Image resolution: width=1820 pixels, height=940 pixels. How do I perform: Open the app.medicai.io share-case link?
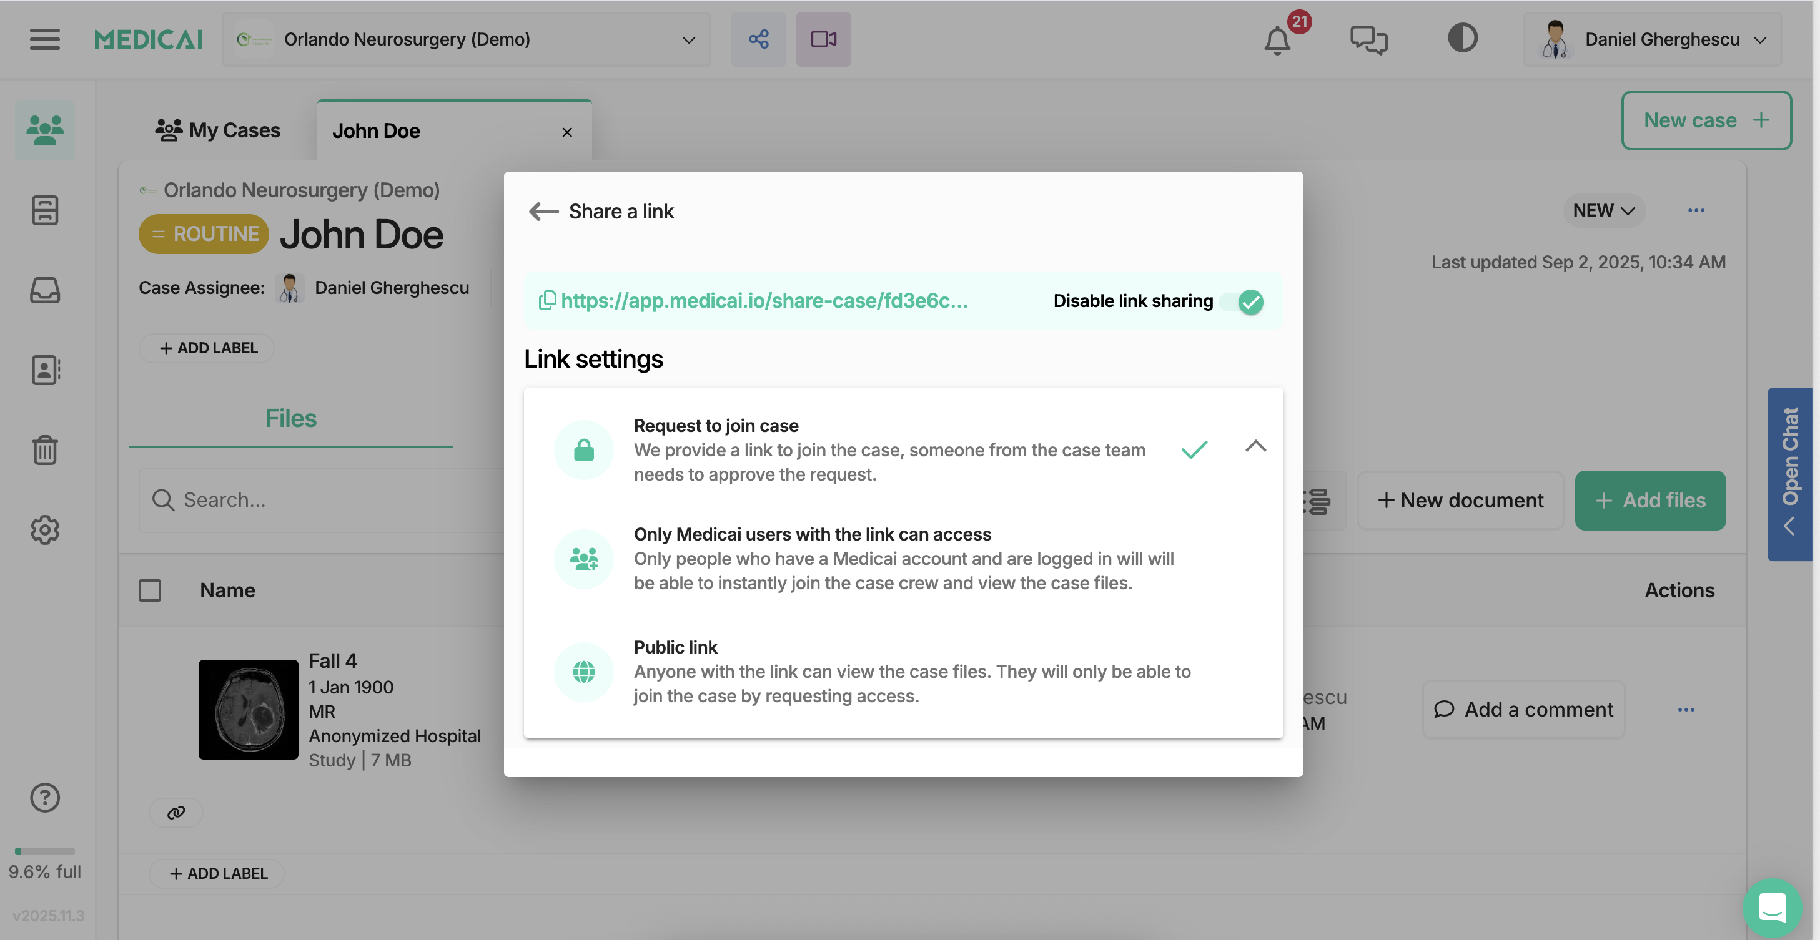click(764, 301)
